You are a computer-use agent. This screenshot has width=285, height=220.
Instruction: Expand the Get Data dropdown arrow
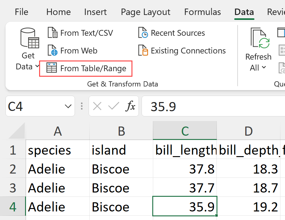click(37, 66)
